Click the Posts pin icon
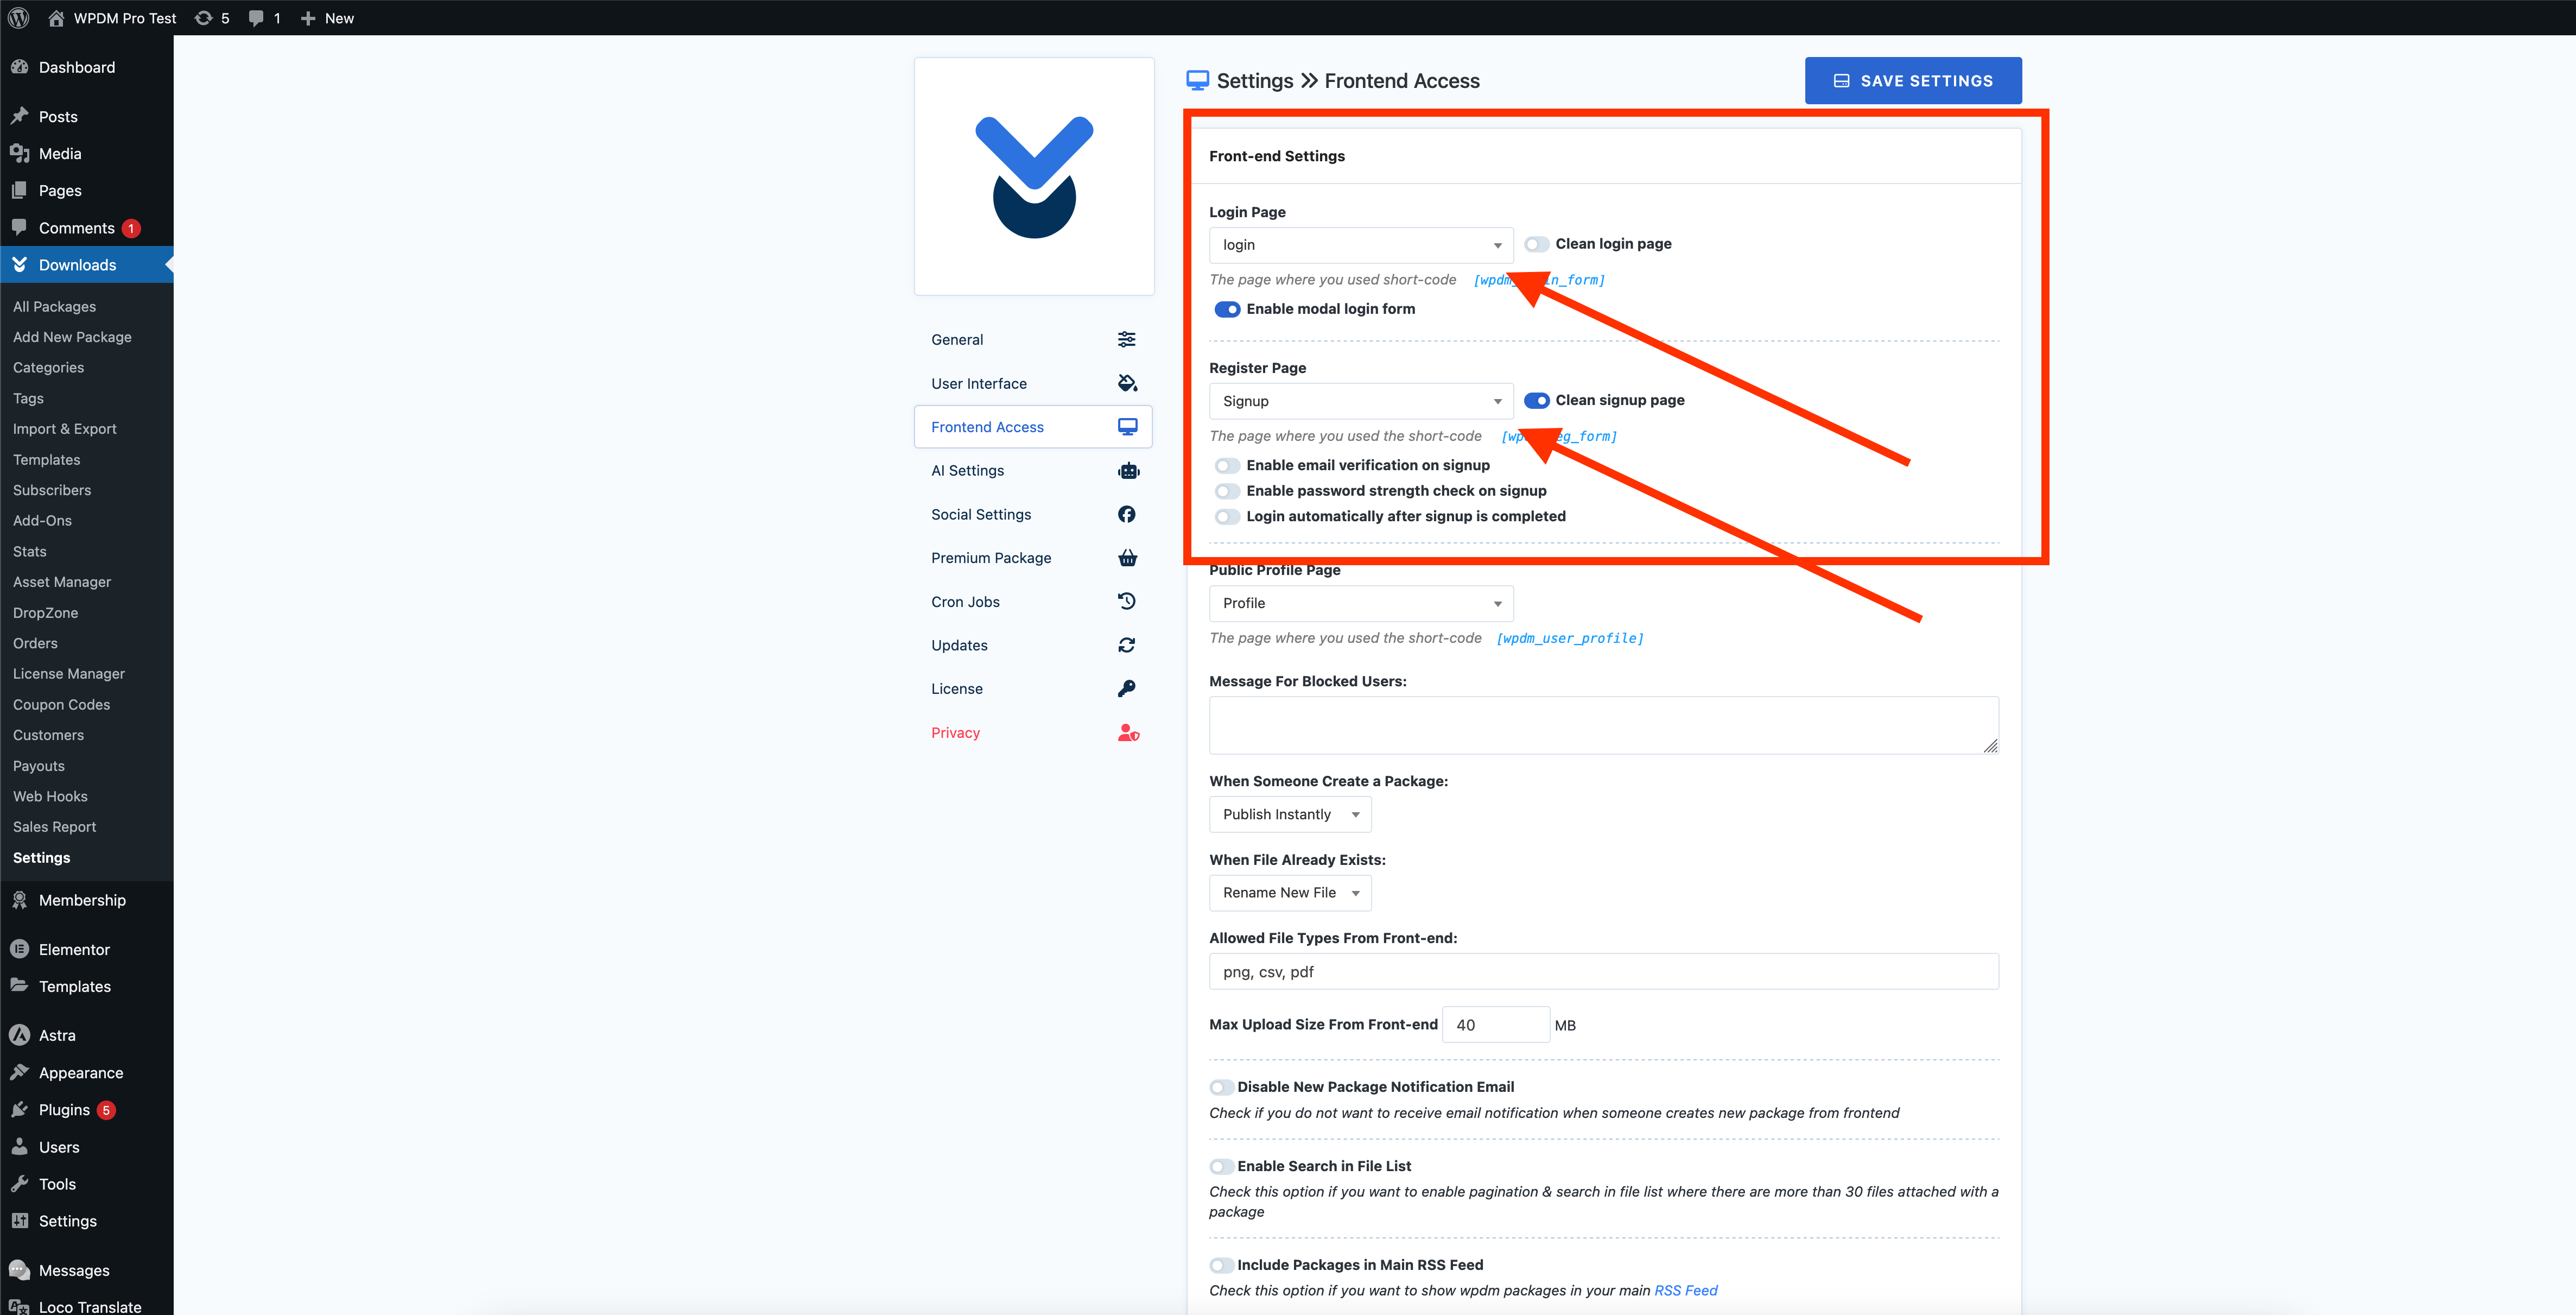Viewport: 2576px width, 1315px height. coord(19,116)
